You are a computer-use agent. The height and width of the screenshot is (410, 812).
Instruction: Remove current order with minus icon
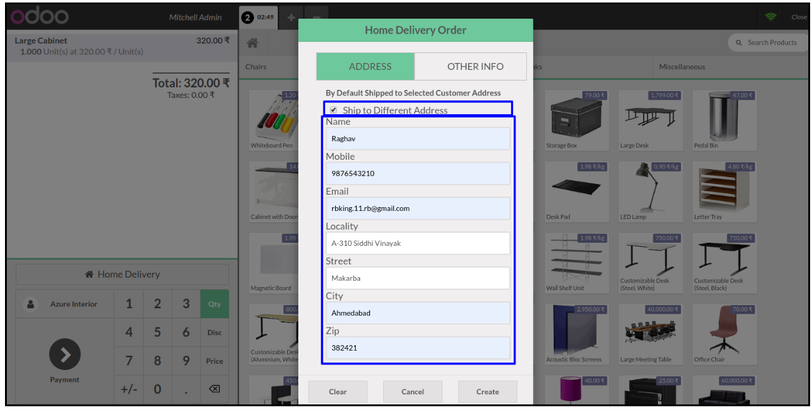pyautogui.click(x=316, y=17)
